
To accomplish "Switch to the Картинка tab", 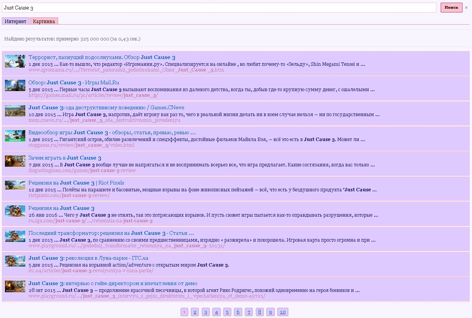I will point(44,21).
